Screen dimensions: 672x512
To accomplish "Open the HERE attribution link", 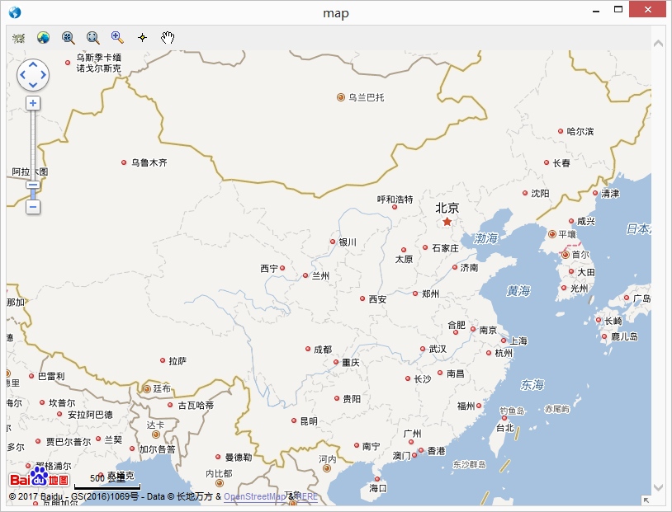I will [306, 496].
